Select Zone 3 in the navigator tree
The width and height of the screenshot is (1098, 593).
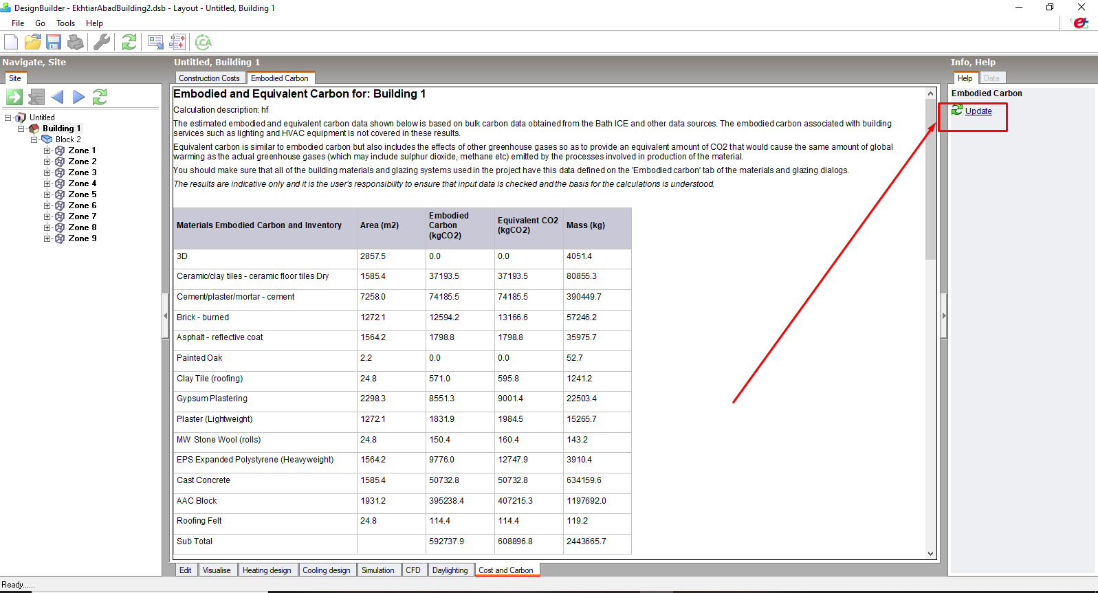[82, 172]
